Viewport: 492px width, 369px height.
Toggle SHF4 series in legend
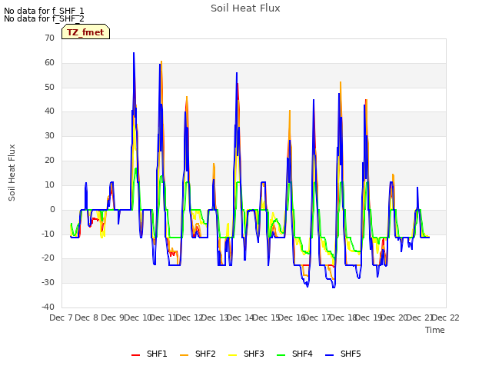pos(294,354)
